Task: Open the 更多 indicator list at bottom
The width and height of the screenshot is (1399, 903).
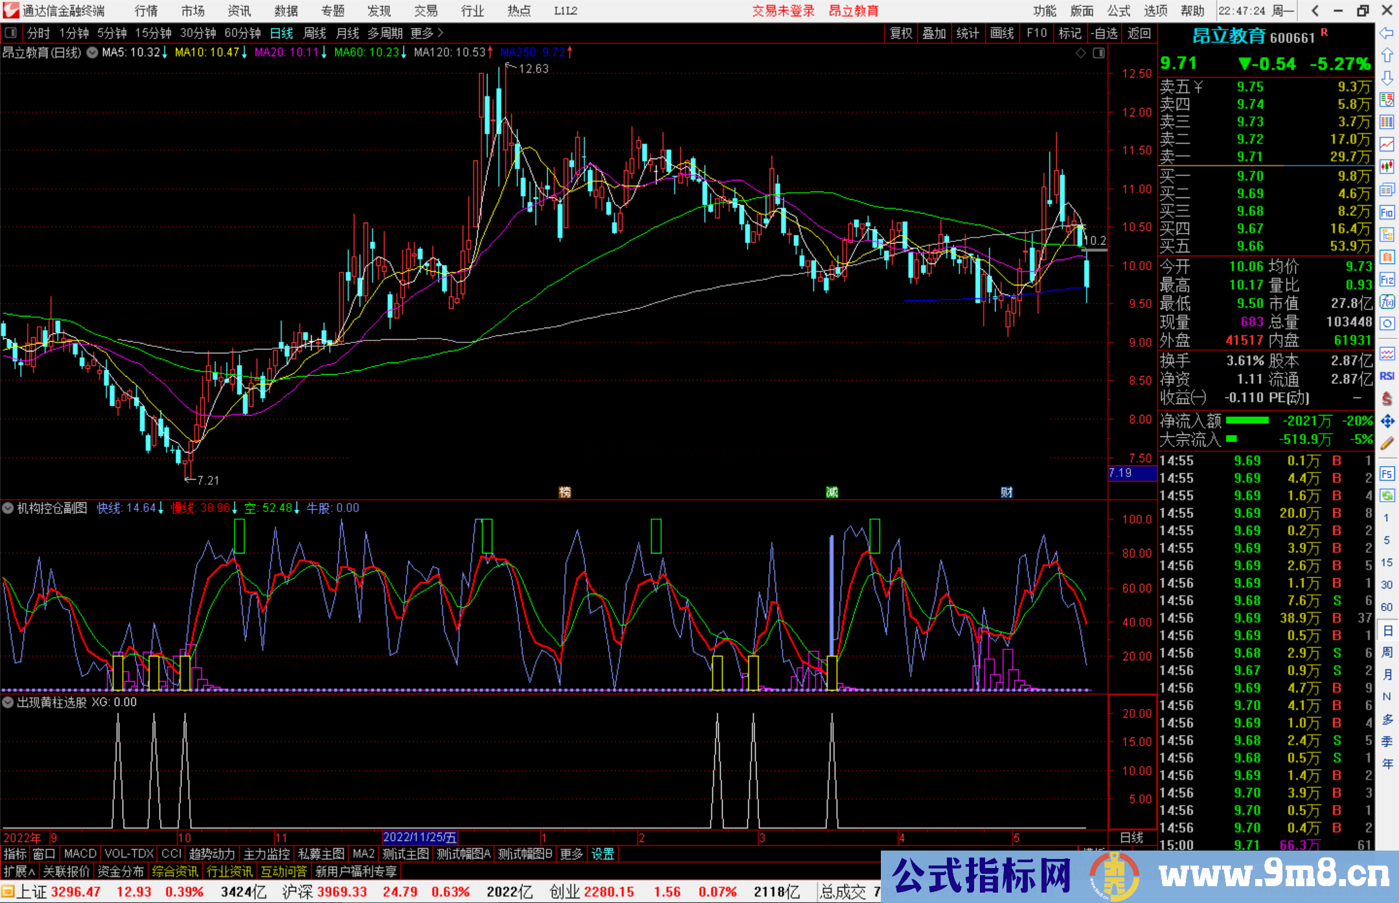Action: [570, 854]
